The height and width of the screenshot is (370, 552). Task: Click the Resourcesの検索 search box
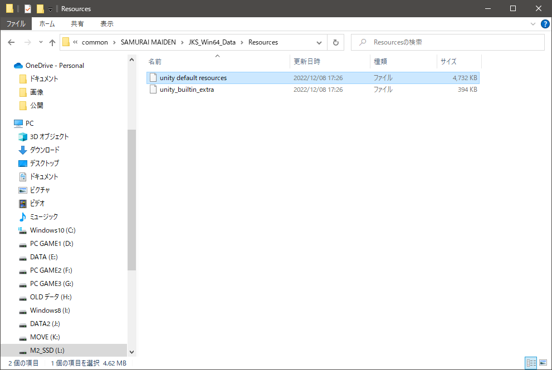(x=448, y=42)
